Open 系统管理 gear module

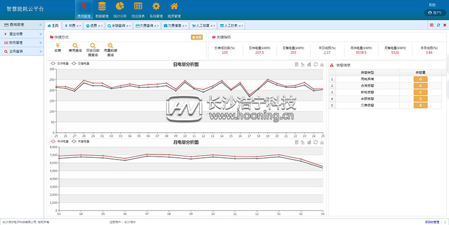click(x=156, y=10)
